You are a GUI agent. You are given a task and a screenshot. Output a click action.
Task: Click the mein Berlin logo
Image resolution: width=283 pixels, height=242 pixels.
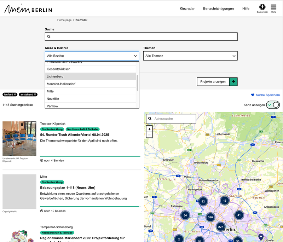[28, 8]
